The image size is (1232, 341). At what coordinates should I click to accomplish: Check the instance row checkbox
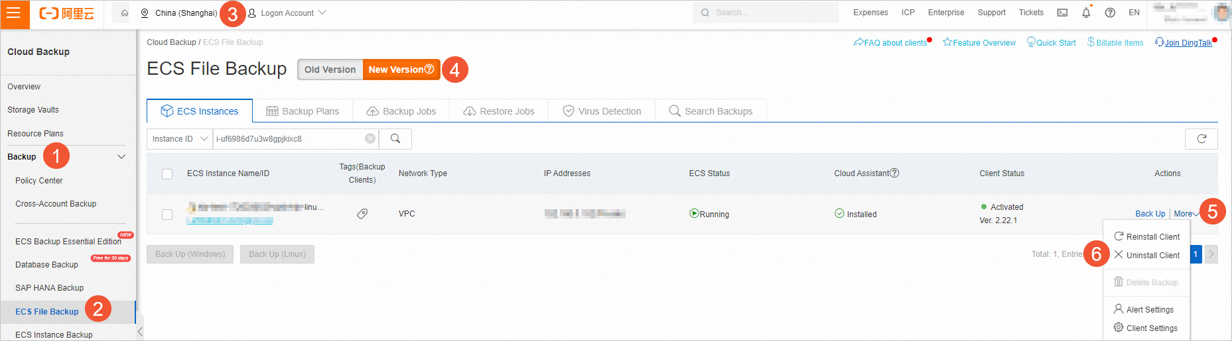pos(167,215)
